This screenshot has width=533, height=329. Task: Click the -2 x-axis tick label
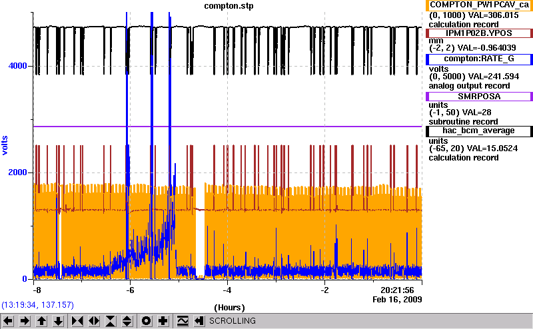[x=324, y=290]
